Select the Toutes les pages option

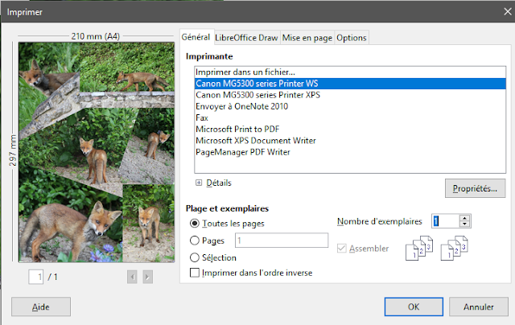195,223
